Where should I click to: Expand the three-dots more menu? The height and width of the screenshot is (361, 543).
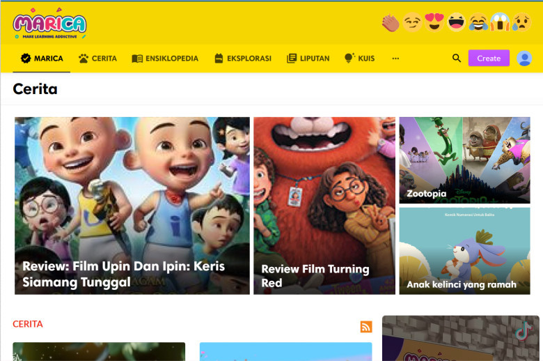pos(395,59)
